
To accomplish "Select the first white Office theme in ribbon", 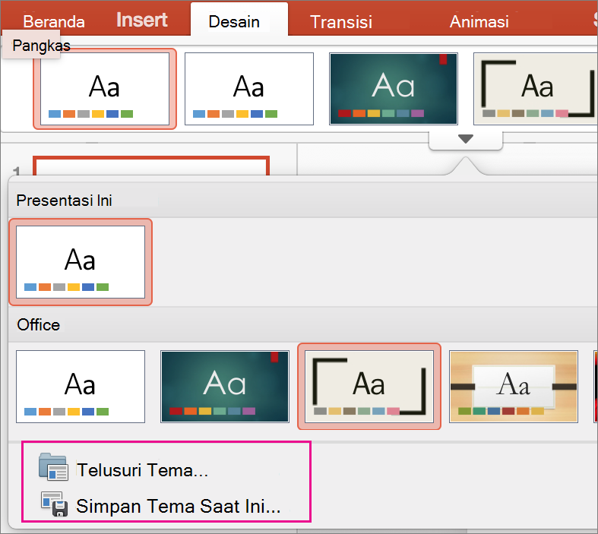I will click(105, 89).
